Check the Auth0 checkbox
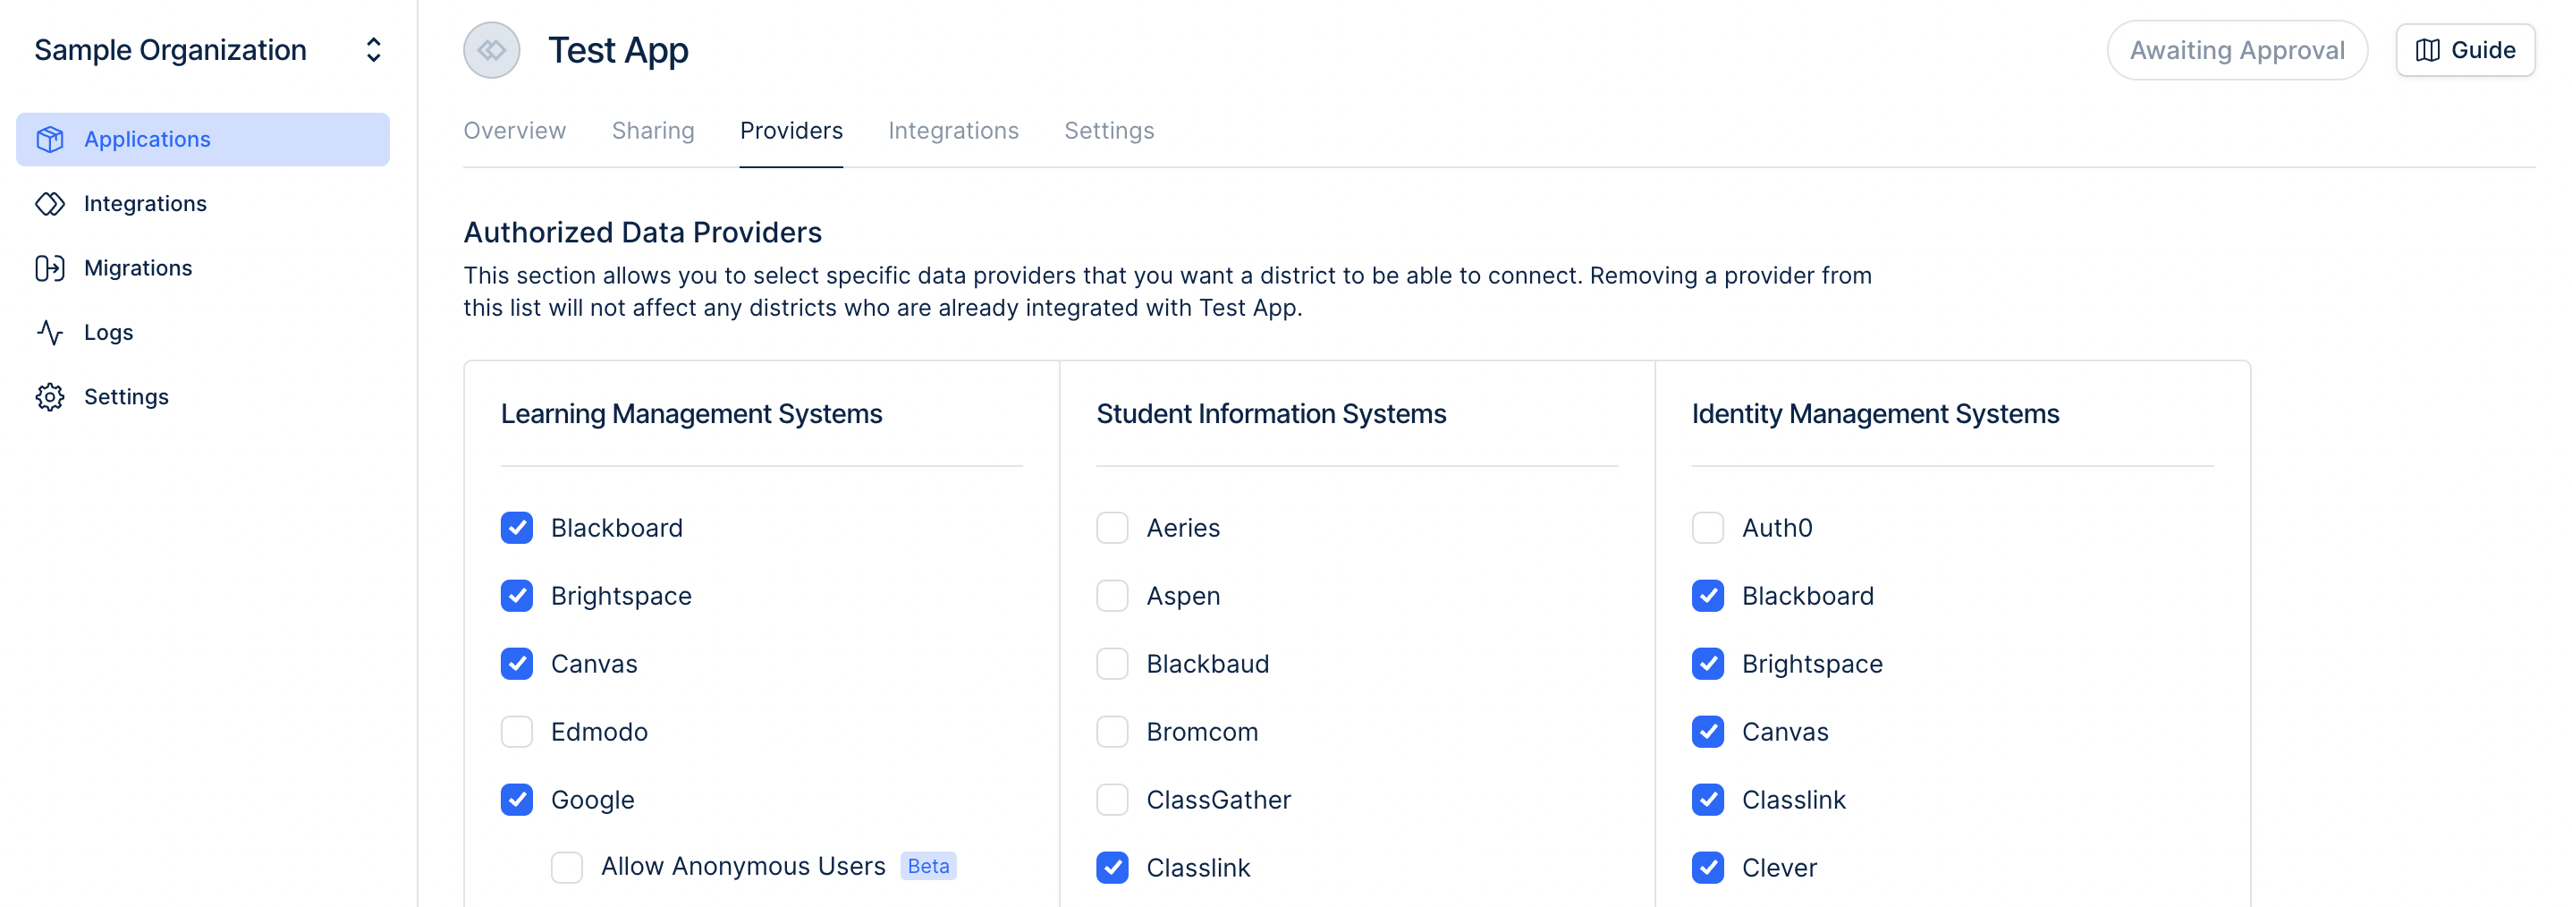The image size is (2572, 907). (x=1707, y=528)
